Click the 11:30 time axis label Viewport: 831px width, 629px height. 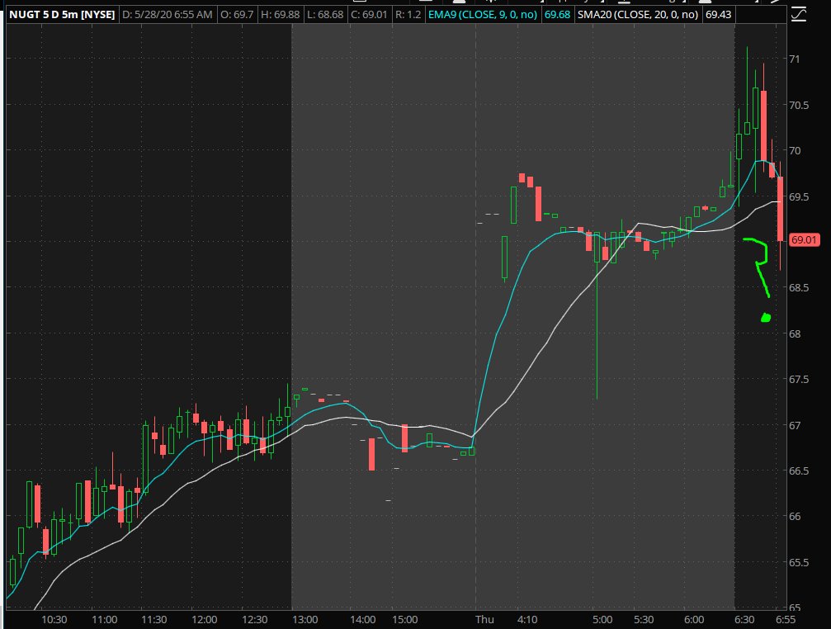click(153, 619)
